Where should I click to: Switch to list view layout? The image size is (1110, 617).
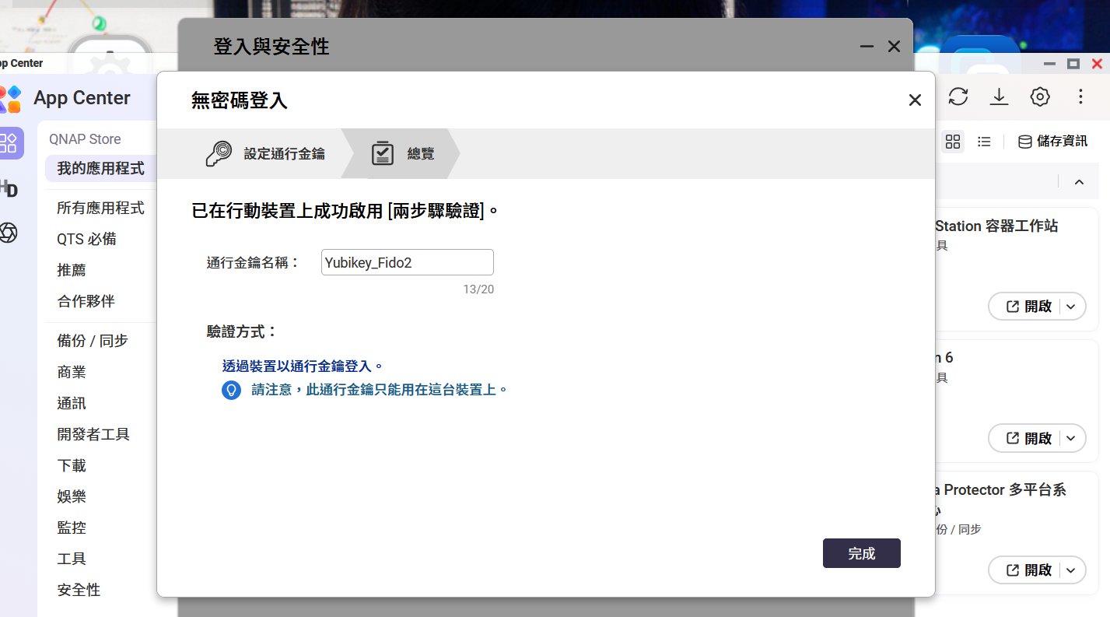point(984,142)
